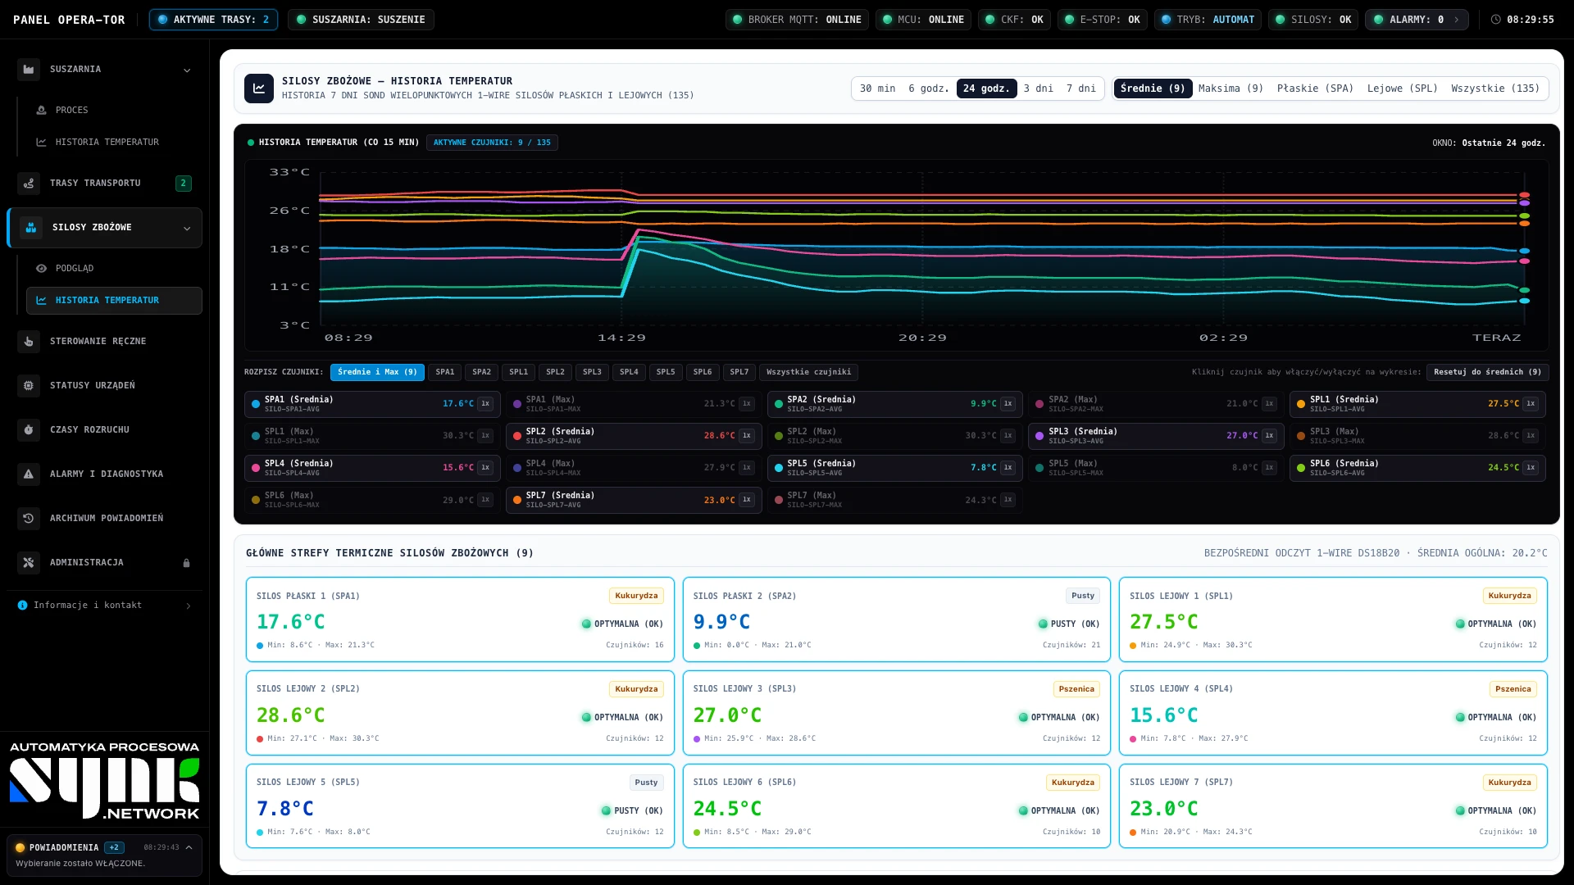This screenshot has width=1574, height=885.
Task: Toggle SPA1 (Max) sensor on chart
Action: tap(633, 404)
